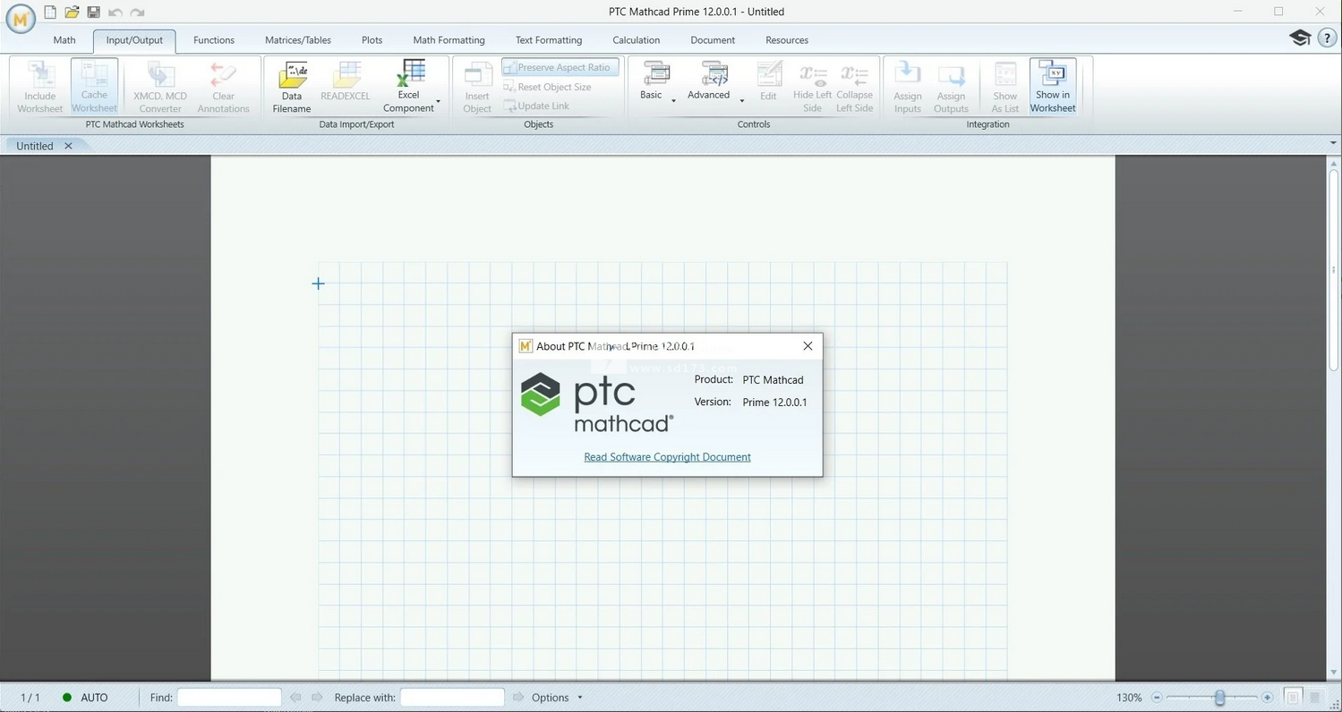The width and height of the screenshot is (1342, 712).
Task: Click Assign Inputs in Integration group
Action: 908,87
